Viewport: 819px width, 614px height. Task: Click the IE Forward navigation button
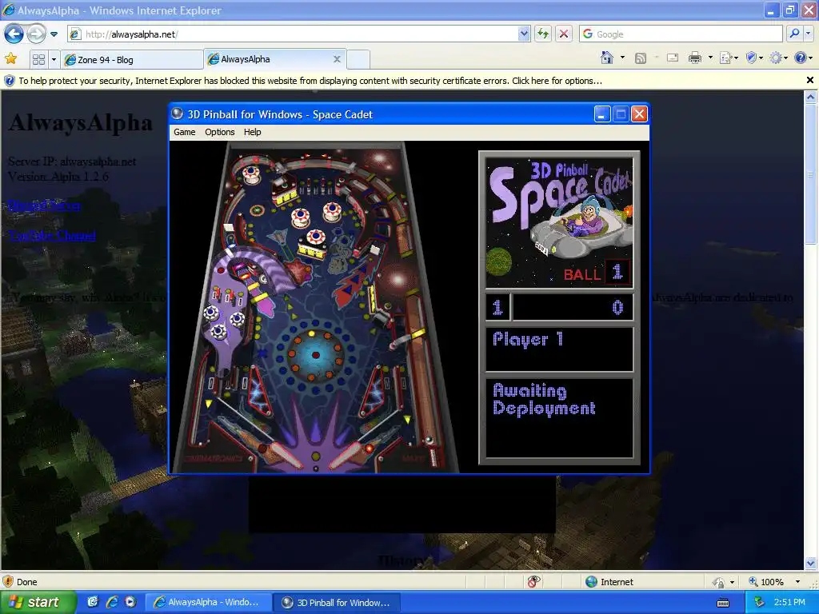36,34
